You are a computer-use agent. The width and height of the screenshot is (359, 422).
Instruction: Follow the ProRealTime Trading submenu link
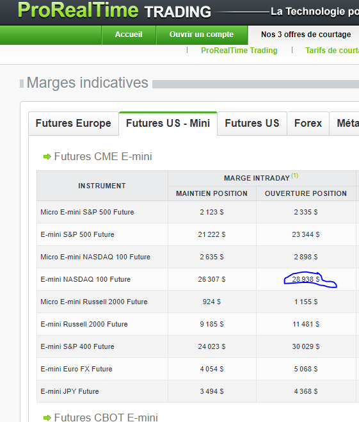239,51
